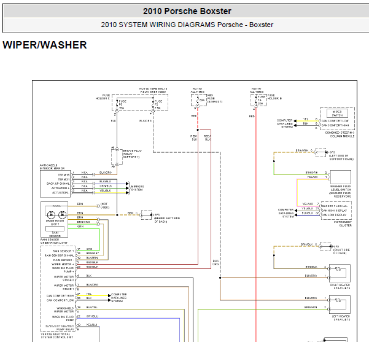Click the Rain Sensor Orientation Light component
The width and height of the screenshot is (369, 342).
(55, 219)
